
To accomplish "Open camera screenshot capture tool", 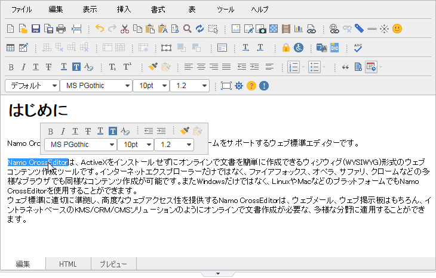I will (x=261, y=29).
